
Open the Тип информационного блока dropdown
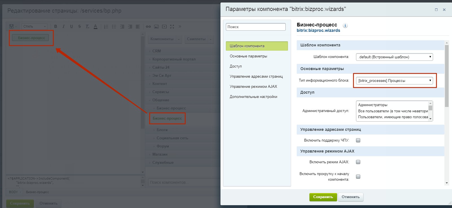coord(394,80)
